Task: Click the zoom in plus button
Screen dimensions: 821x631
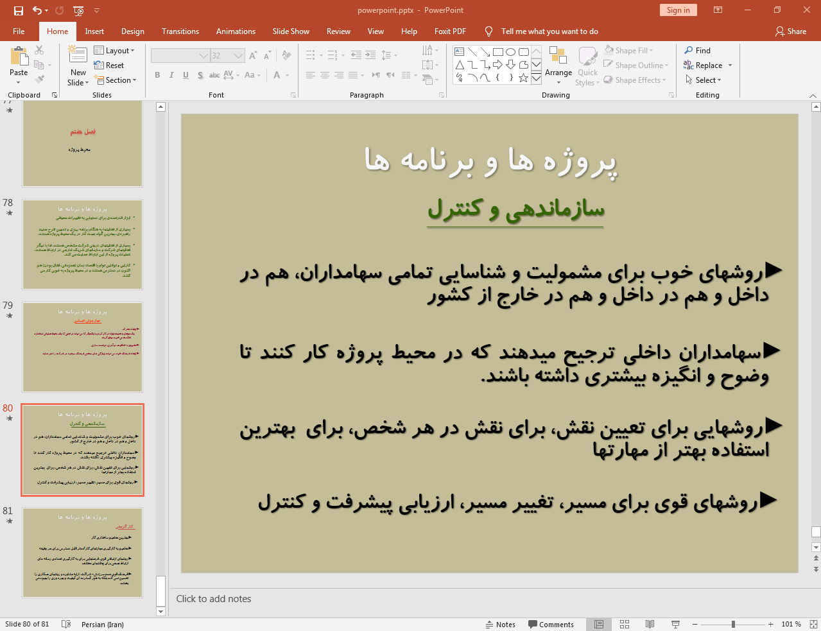Action: coord(770,624)
